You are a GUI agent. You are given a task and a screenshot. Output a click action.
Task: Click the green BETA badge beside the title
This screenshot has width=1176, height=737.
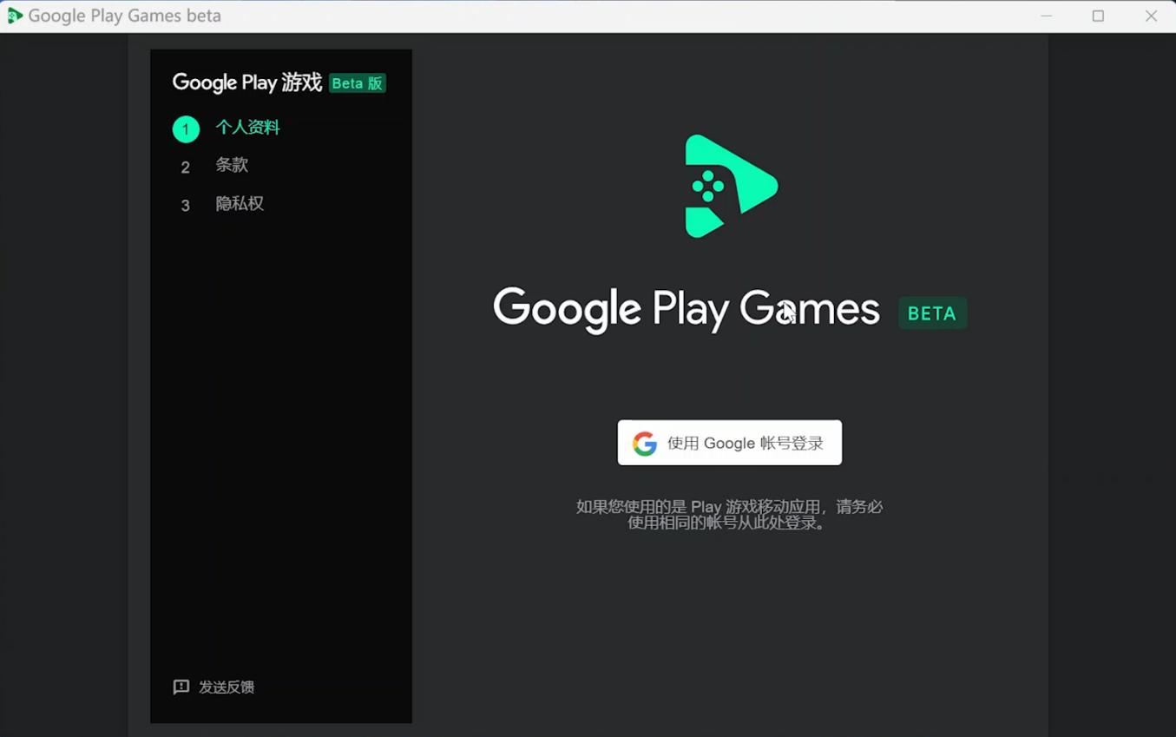tap(932, 313)
